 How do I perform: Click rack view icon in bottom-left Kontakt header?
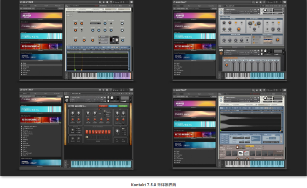[107, 90]
